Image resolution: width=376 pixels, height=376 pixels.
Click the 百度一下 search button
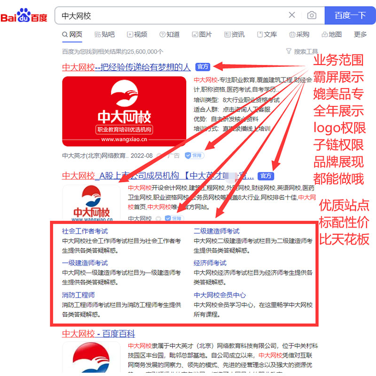tap(350, 16)
